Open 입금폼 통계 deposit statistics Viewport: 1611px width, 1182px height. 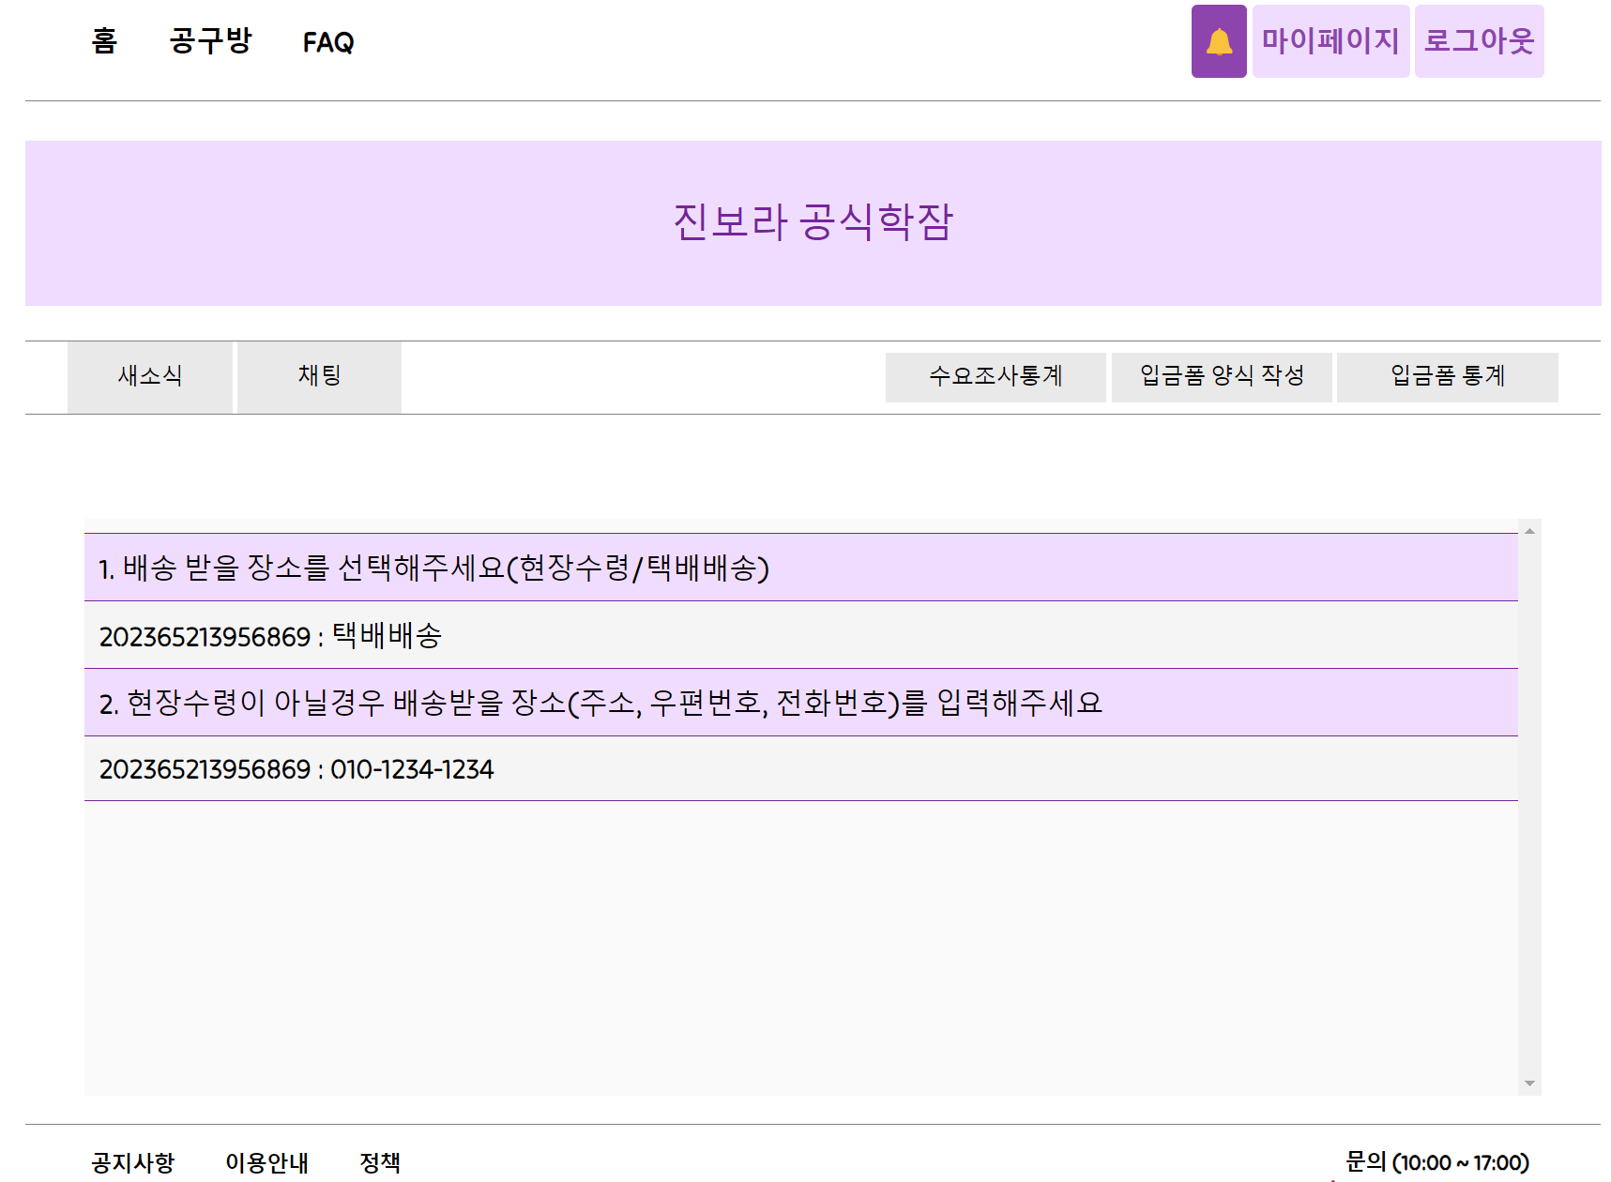point(1447,377)
